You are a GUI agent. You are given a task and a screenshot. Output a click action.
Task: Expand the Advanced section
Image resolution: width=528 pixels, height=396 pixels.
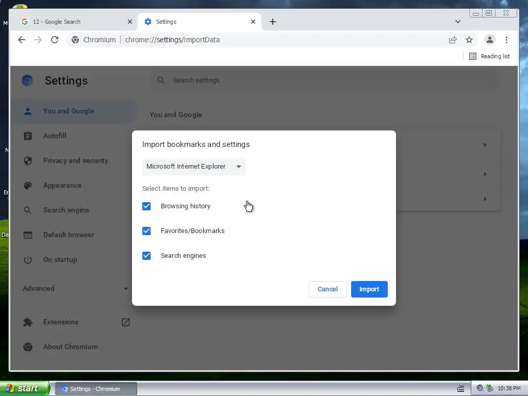coord(75,288)
